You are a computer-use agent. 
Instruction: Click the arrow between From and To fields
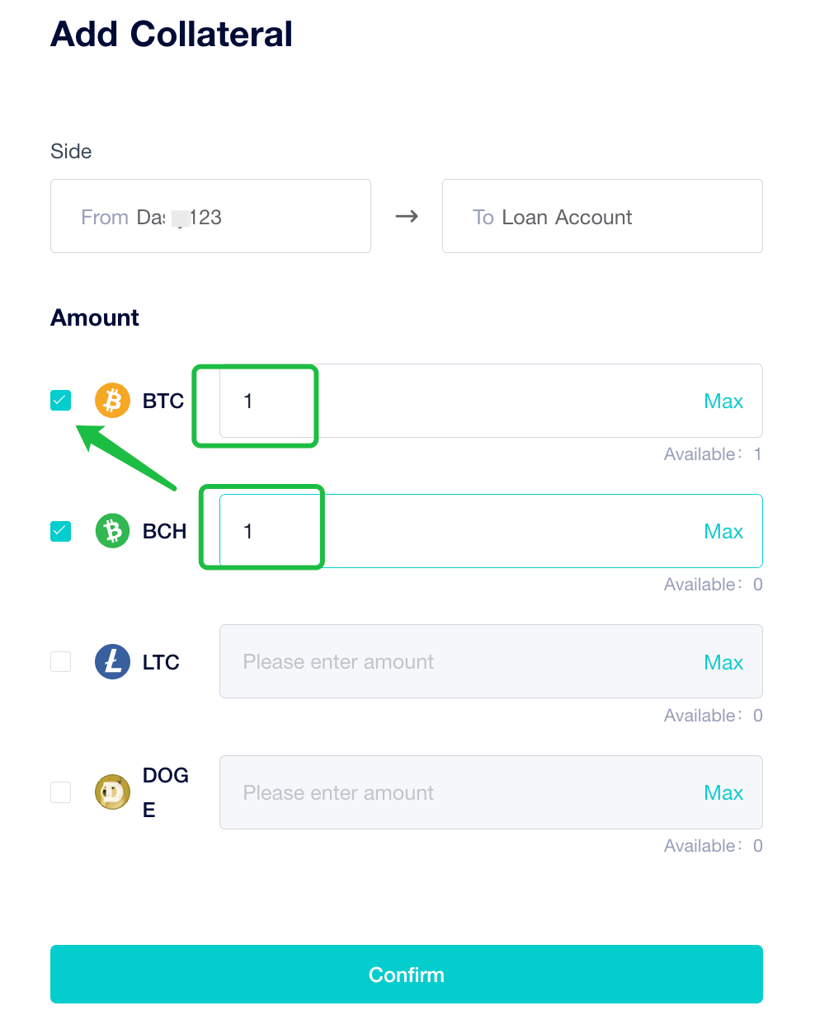(x=406, y=216)
